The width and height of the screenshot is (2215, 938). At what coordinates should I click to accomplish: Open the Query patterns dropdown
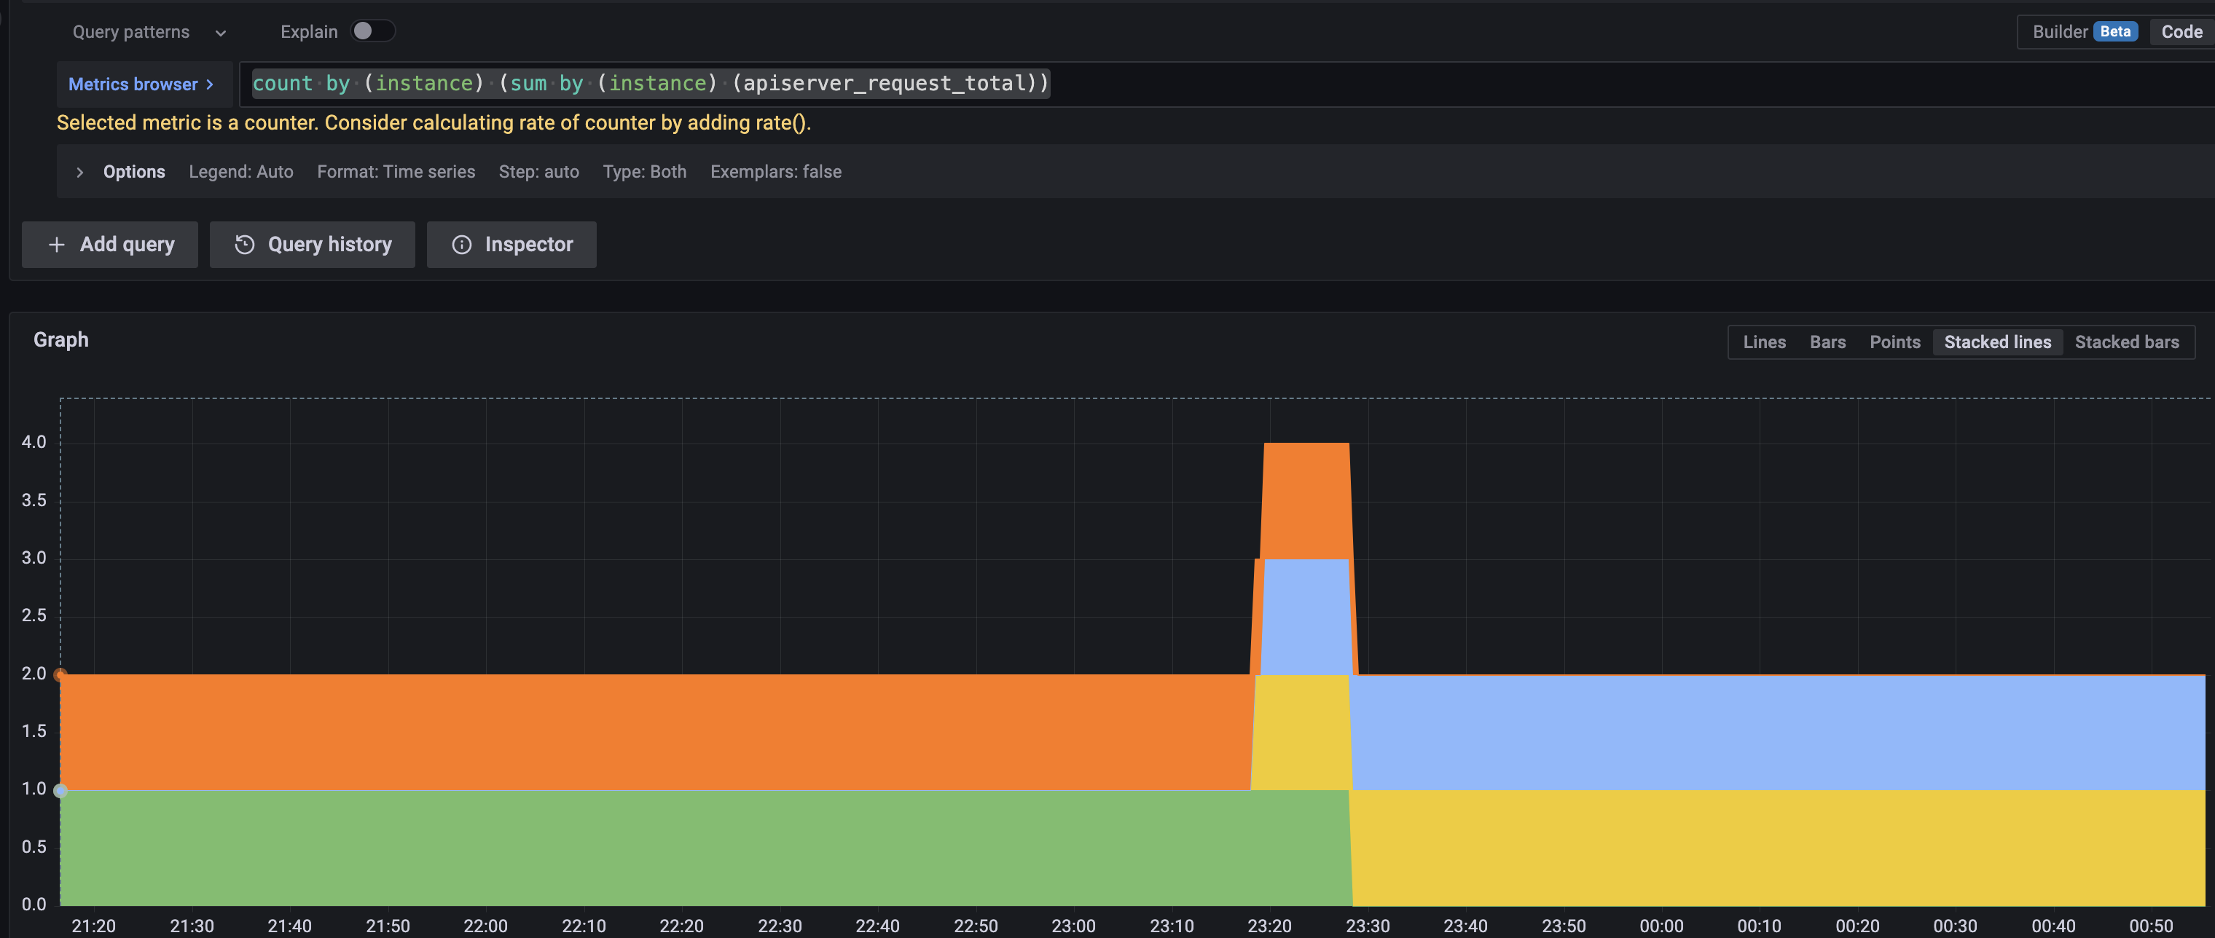pyautogui.click(x=148, y=32)
